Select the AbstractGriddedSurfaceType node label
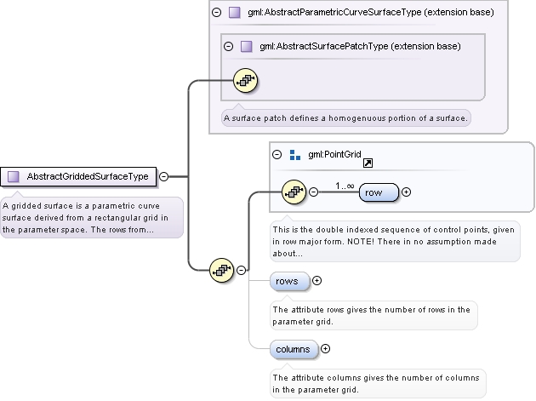Screen dimensions: 536x401 (x=88, y=176)
